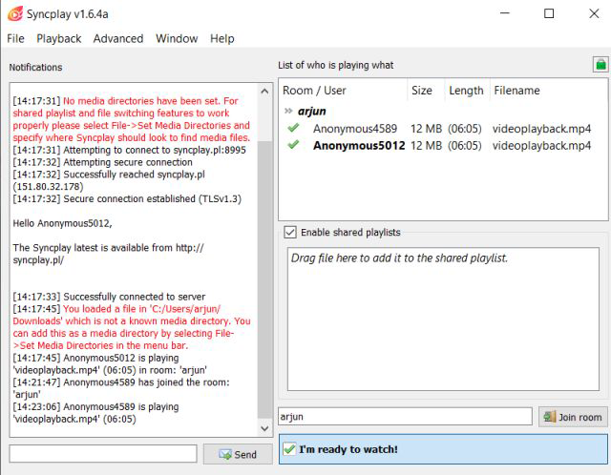Toggle the I'm ready to watch button
Viewport: 611px width, 475px height.
(x=443, y=449)
